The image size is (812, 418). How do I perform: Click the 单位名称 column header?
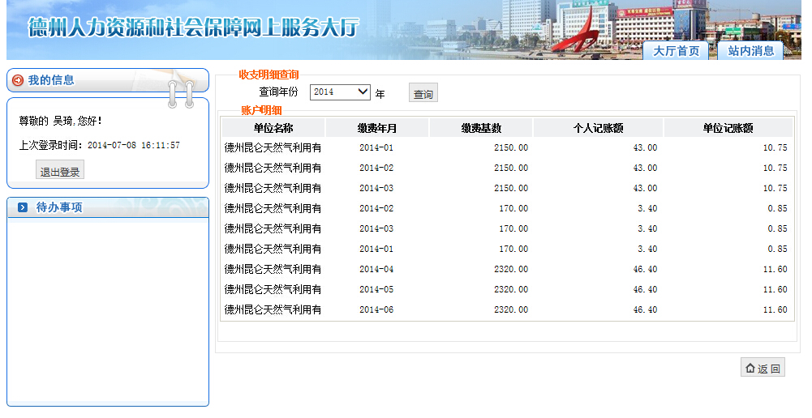pos(273,128)
